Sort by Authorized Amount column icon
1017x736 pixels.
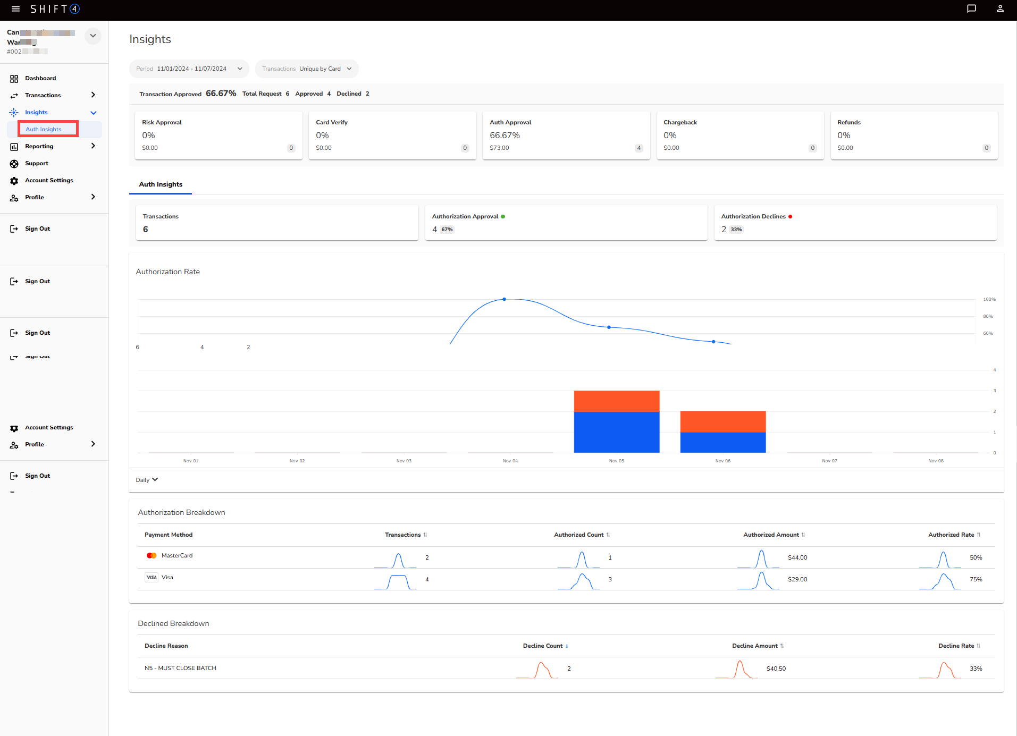tap(803, 535)
